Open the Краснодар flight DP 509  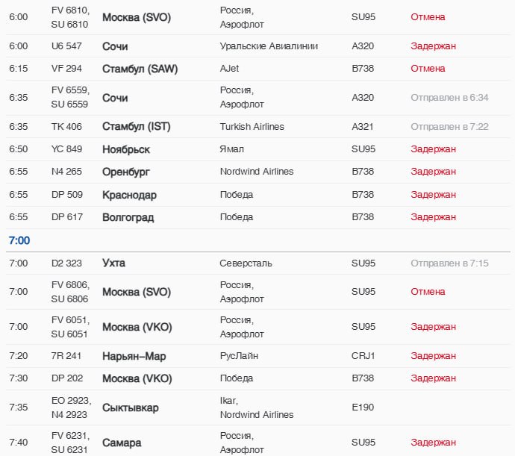(x=129, y=195)
